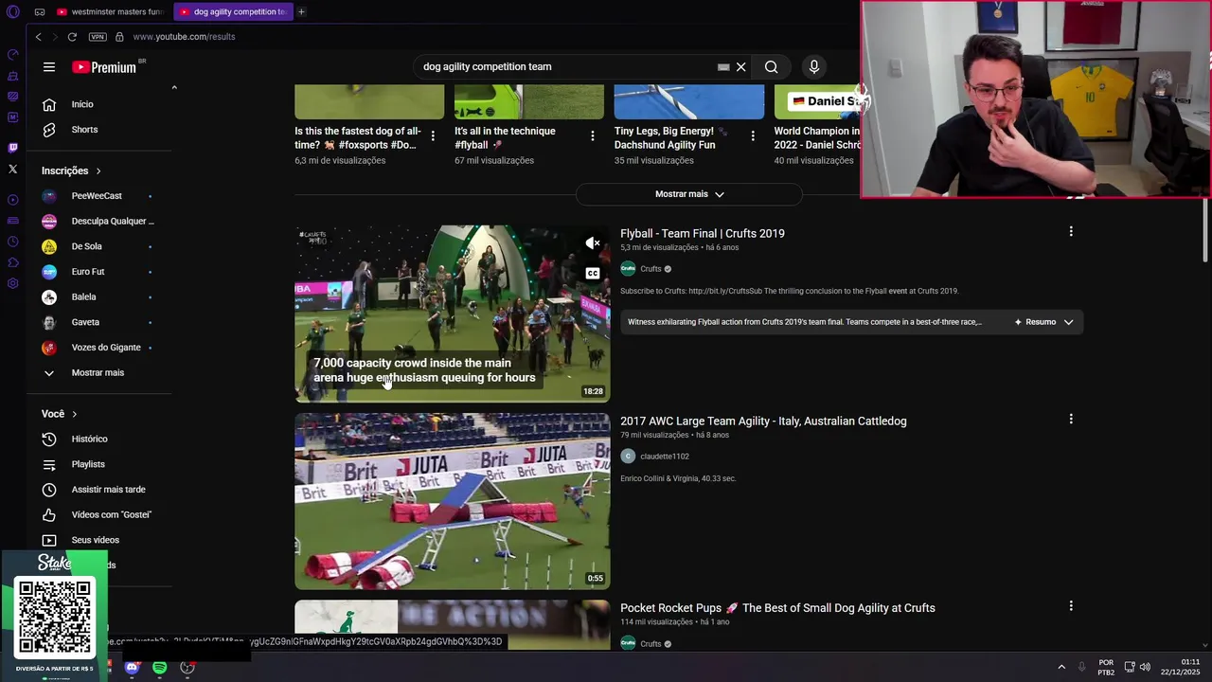
Task: Open the GX Control speedometer icon in sidebar
Action: coord(12,54)
